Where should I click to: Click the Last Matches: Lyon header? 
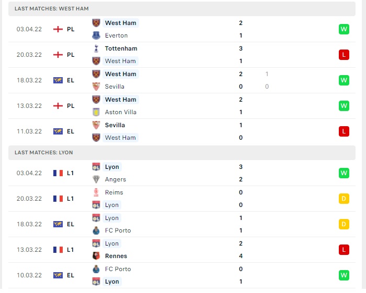(x=182, y=153)
